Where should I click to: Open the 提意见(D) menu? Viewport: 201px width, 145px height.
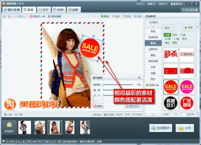pos(176,4)
